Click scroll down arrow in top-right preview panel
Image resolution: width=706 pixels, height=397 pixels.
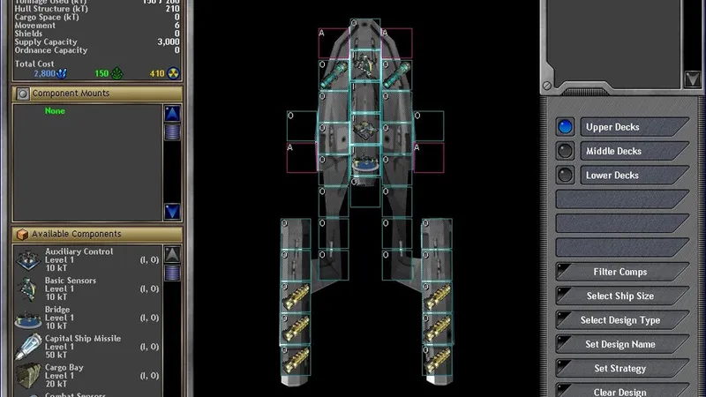click(x=692, y=79)
